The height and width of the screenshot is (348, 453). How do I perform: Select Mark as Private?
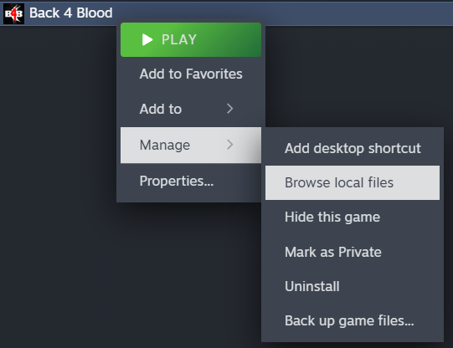click(x=353, y=252)
